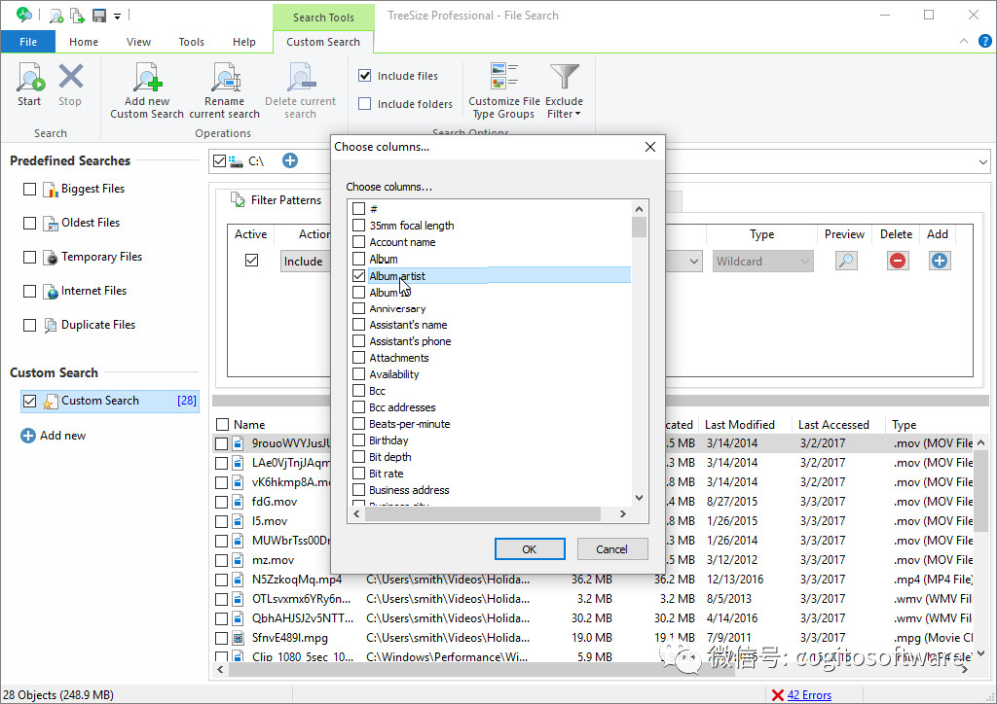The image size is (997, 704).
Task: Click the blue Add filter plus icon
Action: [940, 261]
